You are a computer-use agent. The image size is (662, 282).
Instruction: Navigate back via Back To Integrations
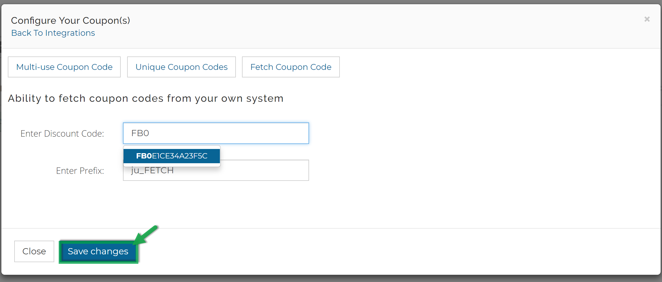tap(53, 33)
